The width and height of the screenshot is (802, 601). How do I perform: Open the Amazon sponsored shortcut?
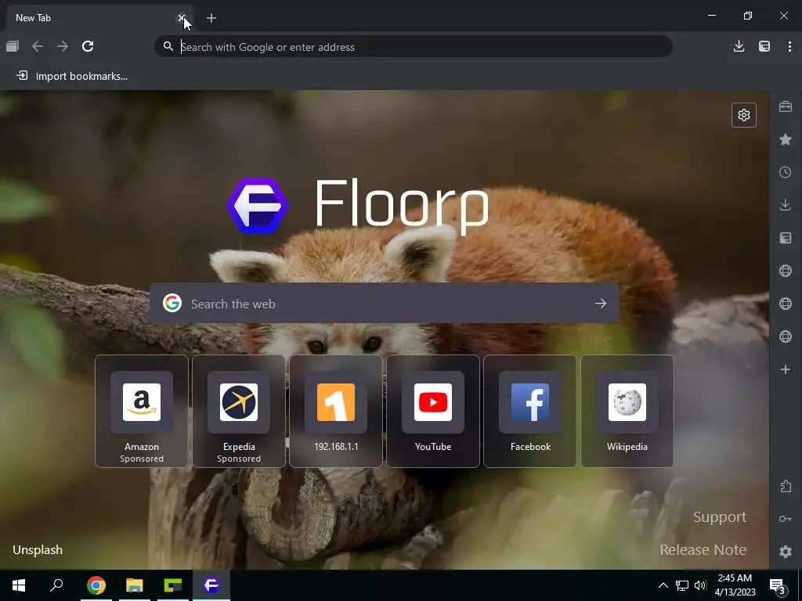(142, 411)
